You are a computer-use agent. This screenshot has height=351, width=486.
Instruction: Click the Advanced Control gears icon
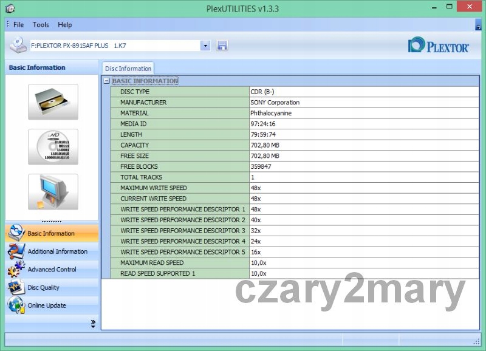(16, 269)
